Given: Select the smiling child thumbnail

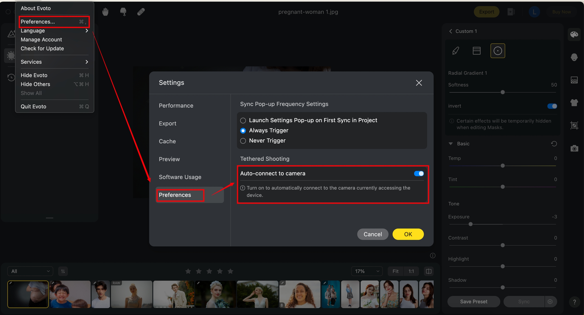Looking at the screenshot, I should click(70, 294).
